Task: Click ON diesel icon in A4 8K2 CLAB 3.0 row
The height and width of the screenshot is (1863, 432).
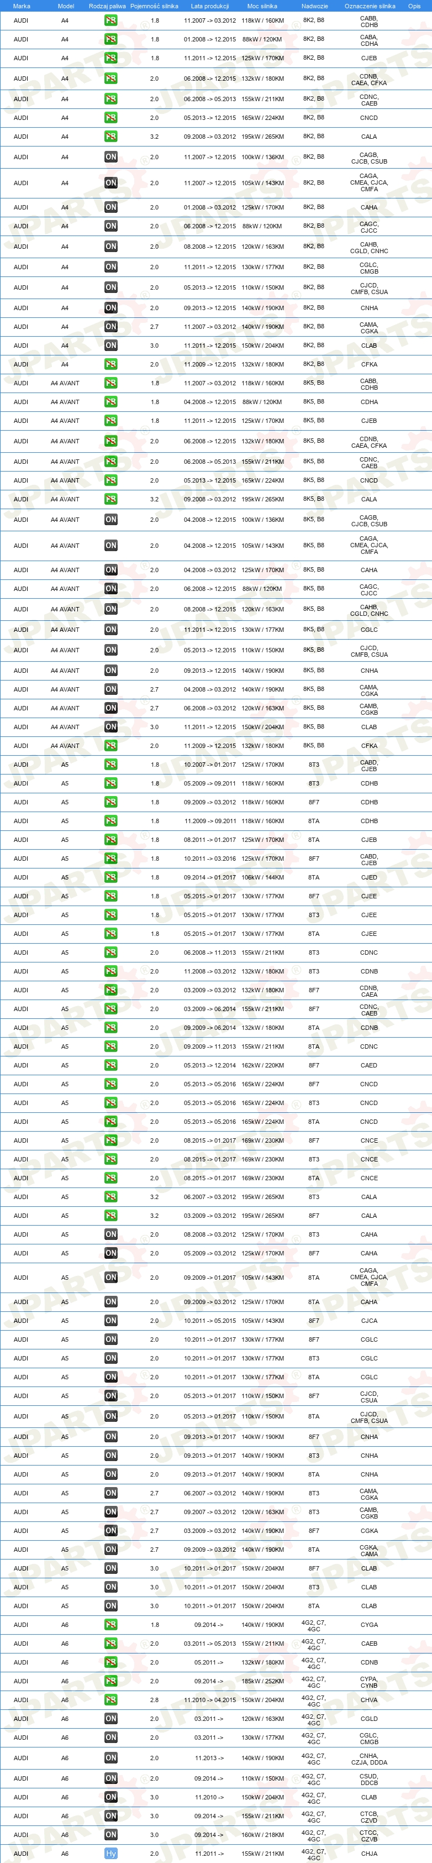Action: (x=110, y=346)
